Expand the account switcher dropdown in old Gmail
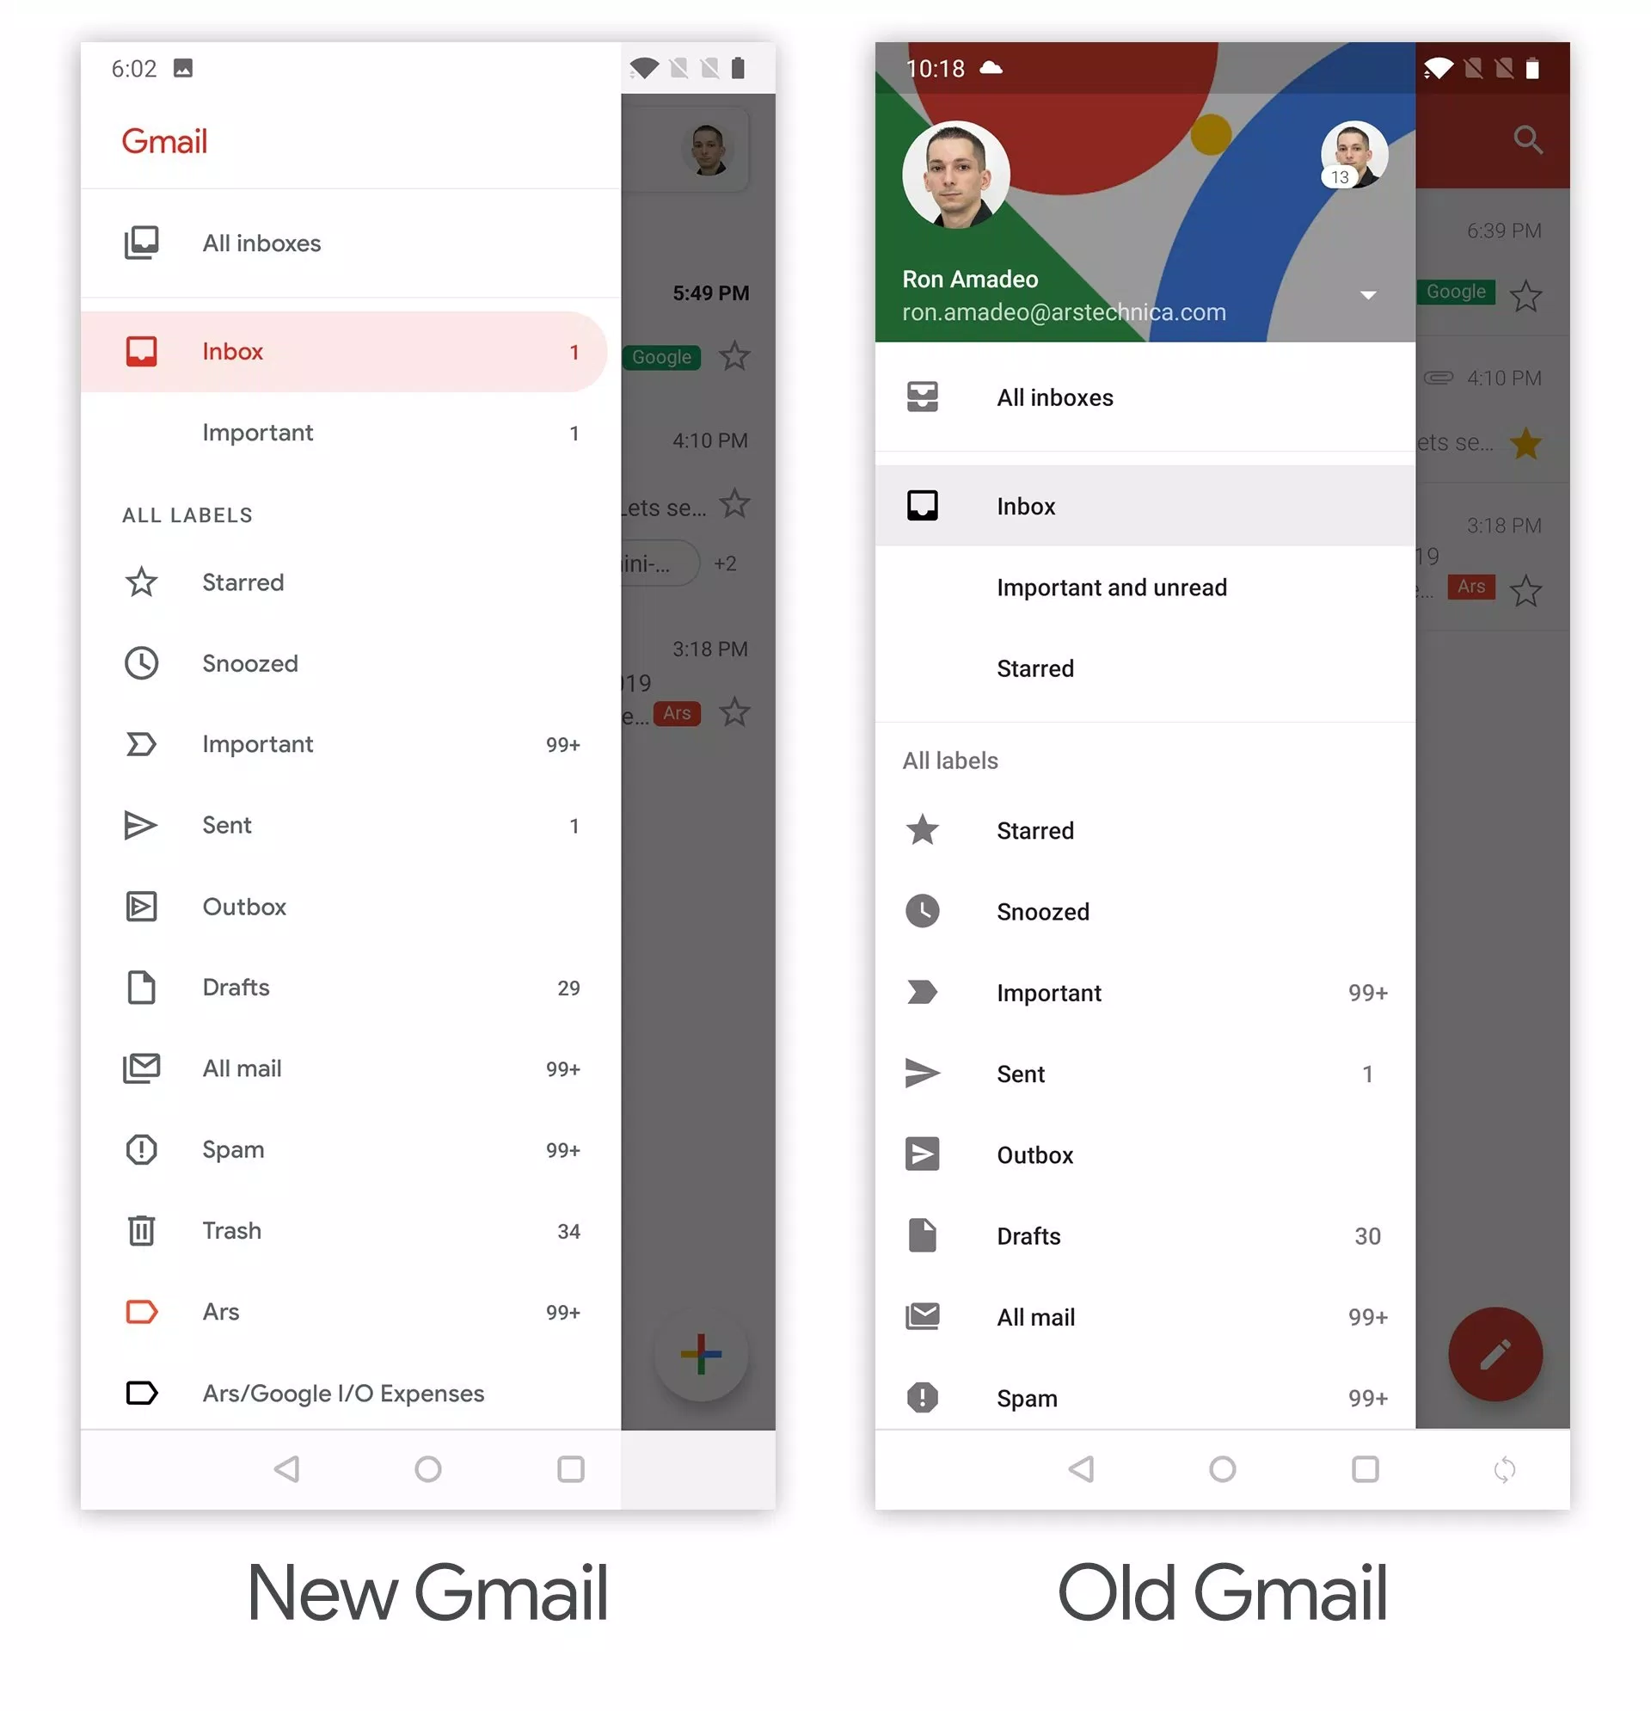 tap(1370, 295)
